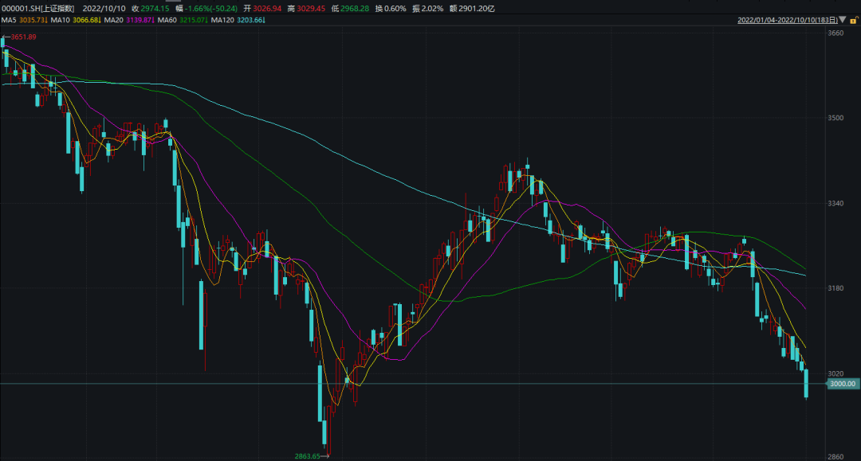
Task: Click the last candlestick crossing 3000 line
Action: pos(807,383)
